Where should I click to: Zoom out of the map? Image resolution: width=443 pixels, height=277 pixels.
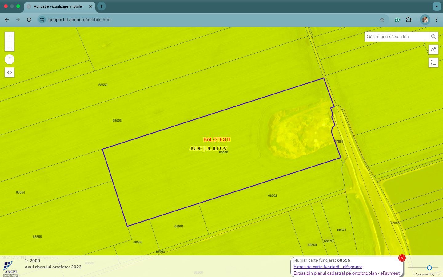click(x=10, y=47)
